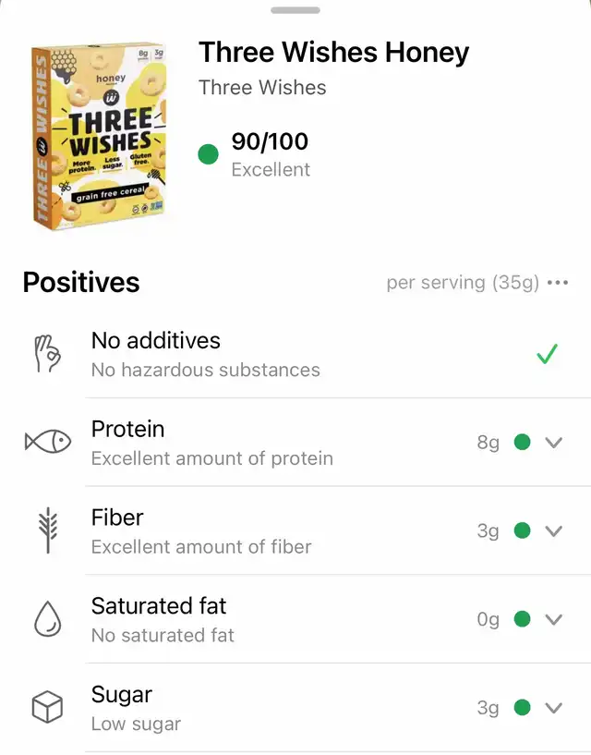The height and width of the screenshot is (755, 591).
Task: Tap the cube Sugar icon
Action: [47, 707]
